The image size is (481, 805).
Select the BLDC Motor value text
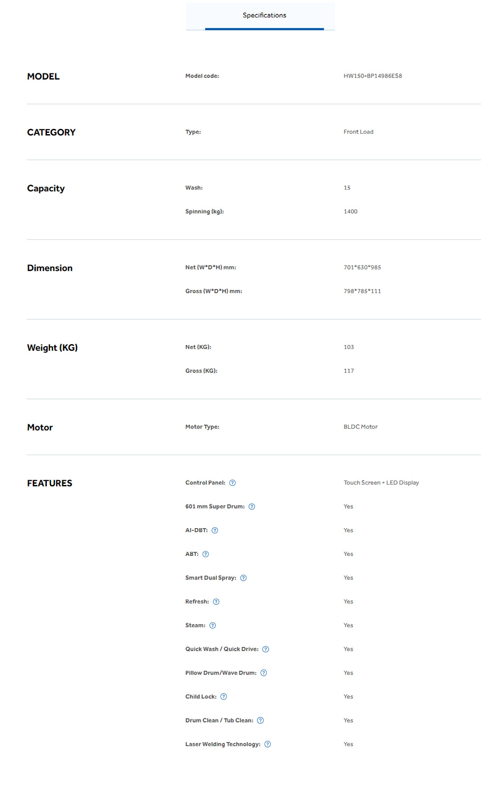[360, 427]
